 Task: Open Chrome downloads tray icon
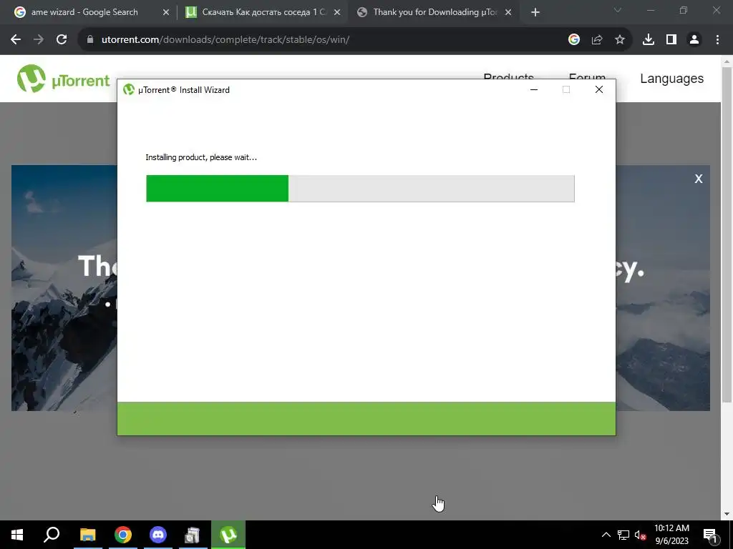tap(649, 40)
